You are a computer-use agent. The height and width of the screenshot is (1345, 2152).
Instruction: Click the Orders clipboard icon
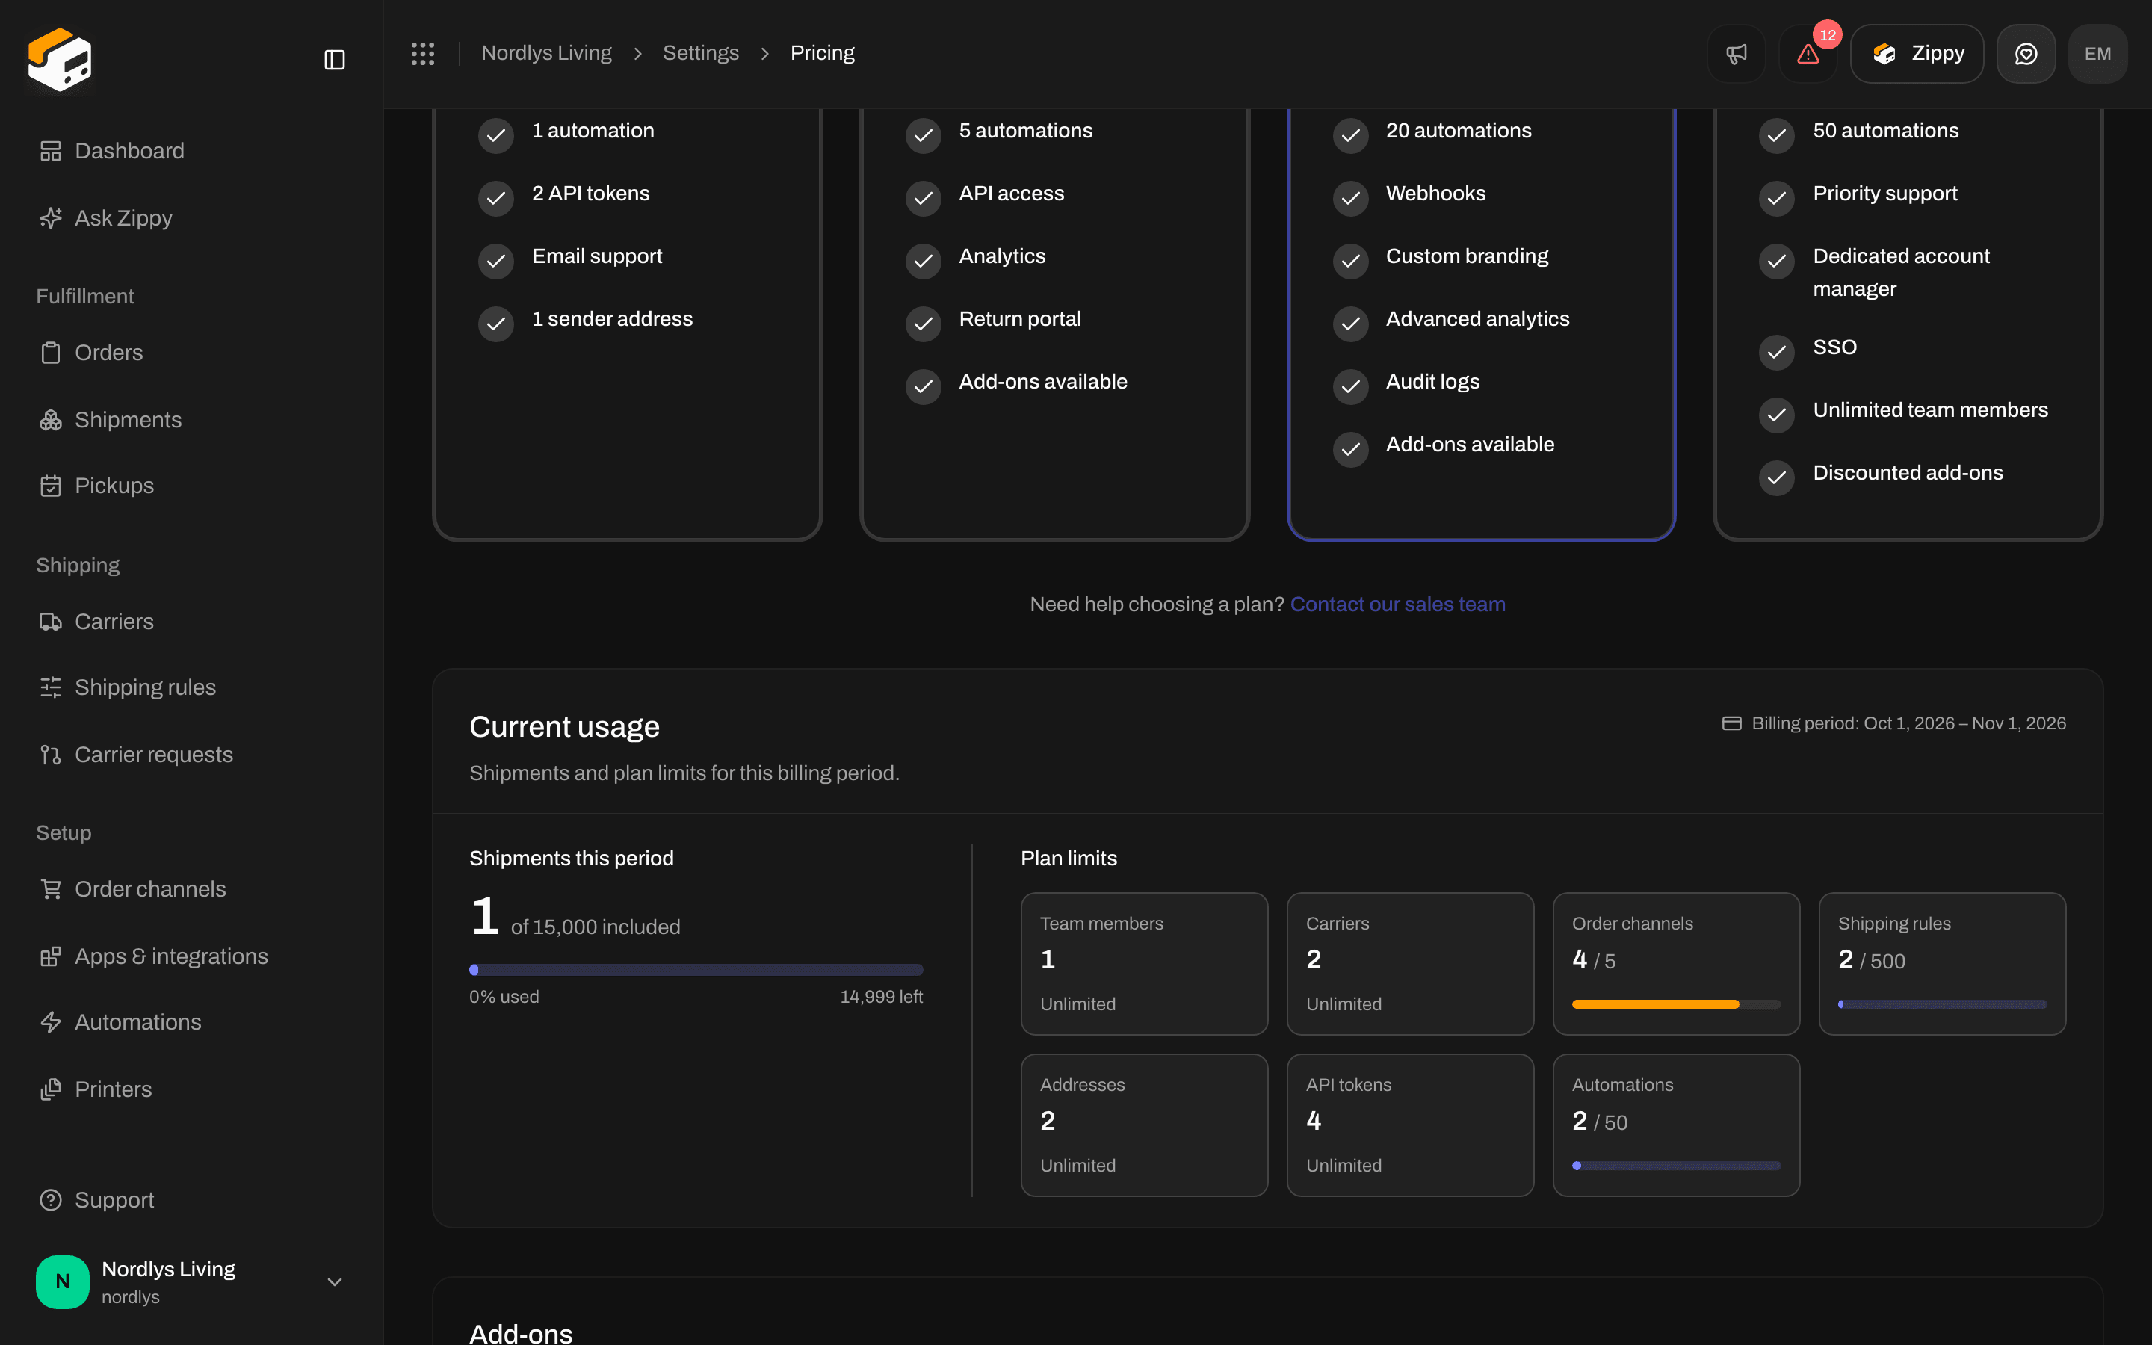point(51,352)
